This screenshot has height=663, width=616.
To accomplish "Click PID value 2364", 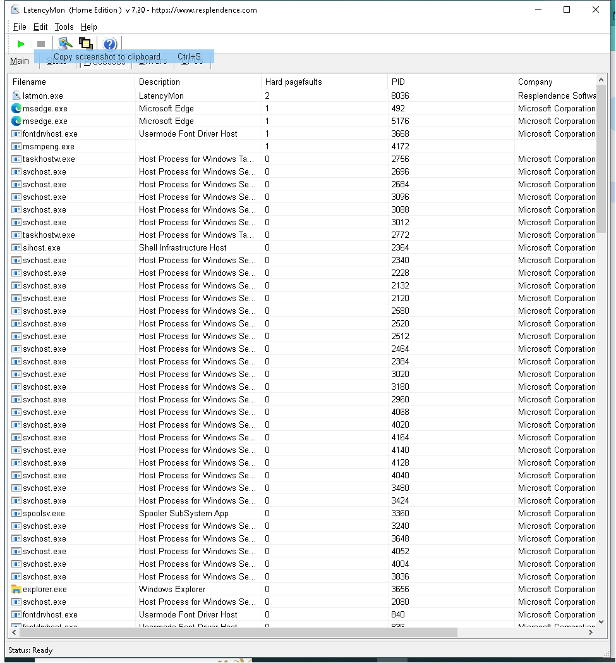I will pyautogui.click(x=400, y=247).
